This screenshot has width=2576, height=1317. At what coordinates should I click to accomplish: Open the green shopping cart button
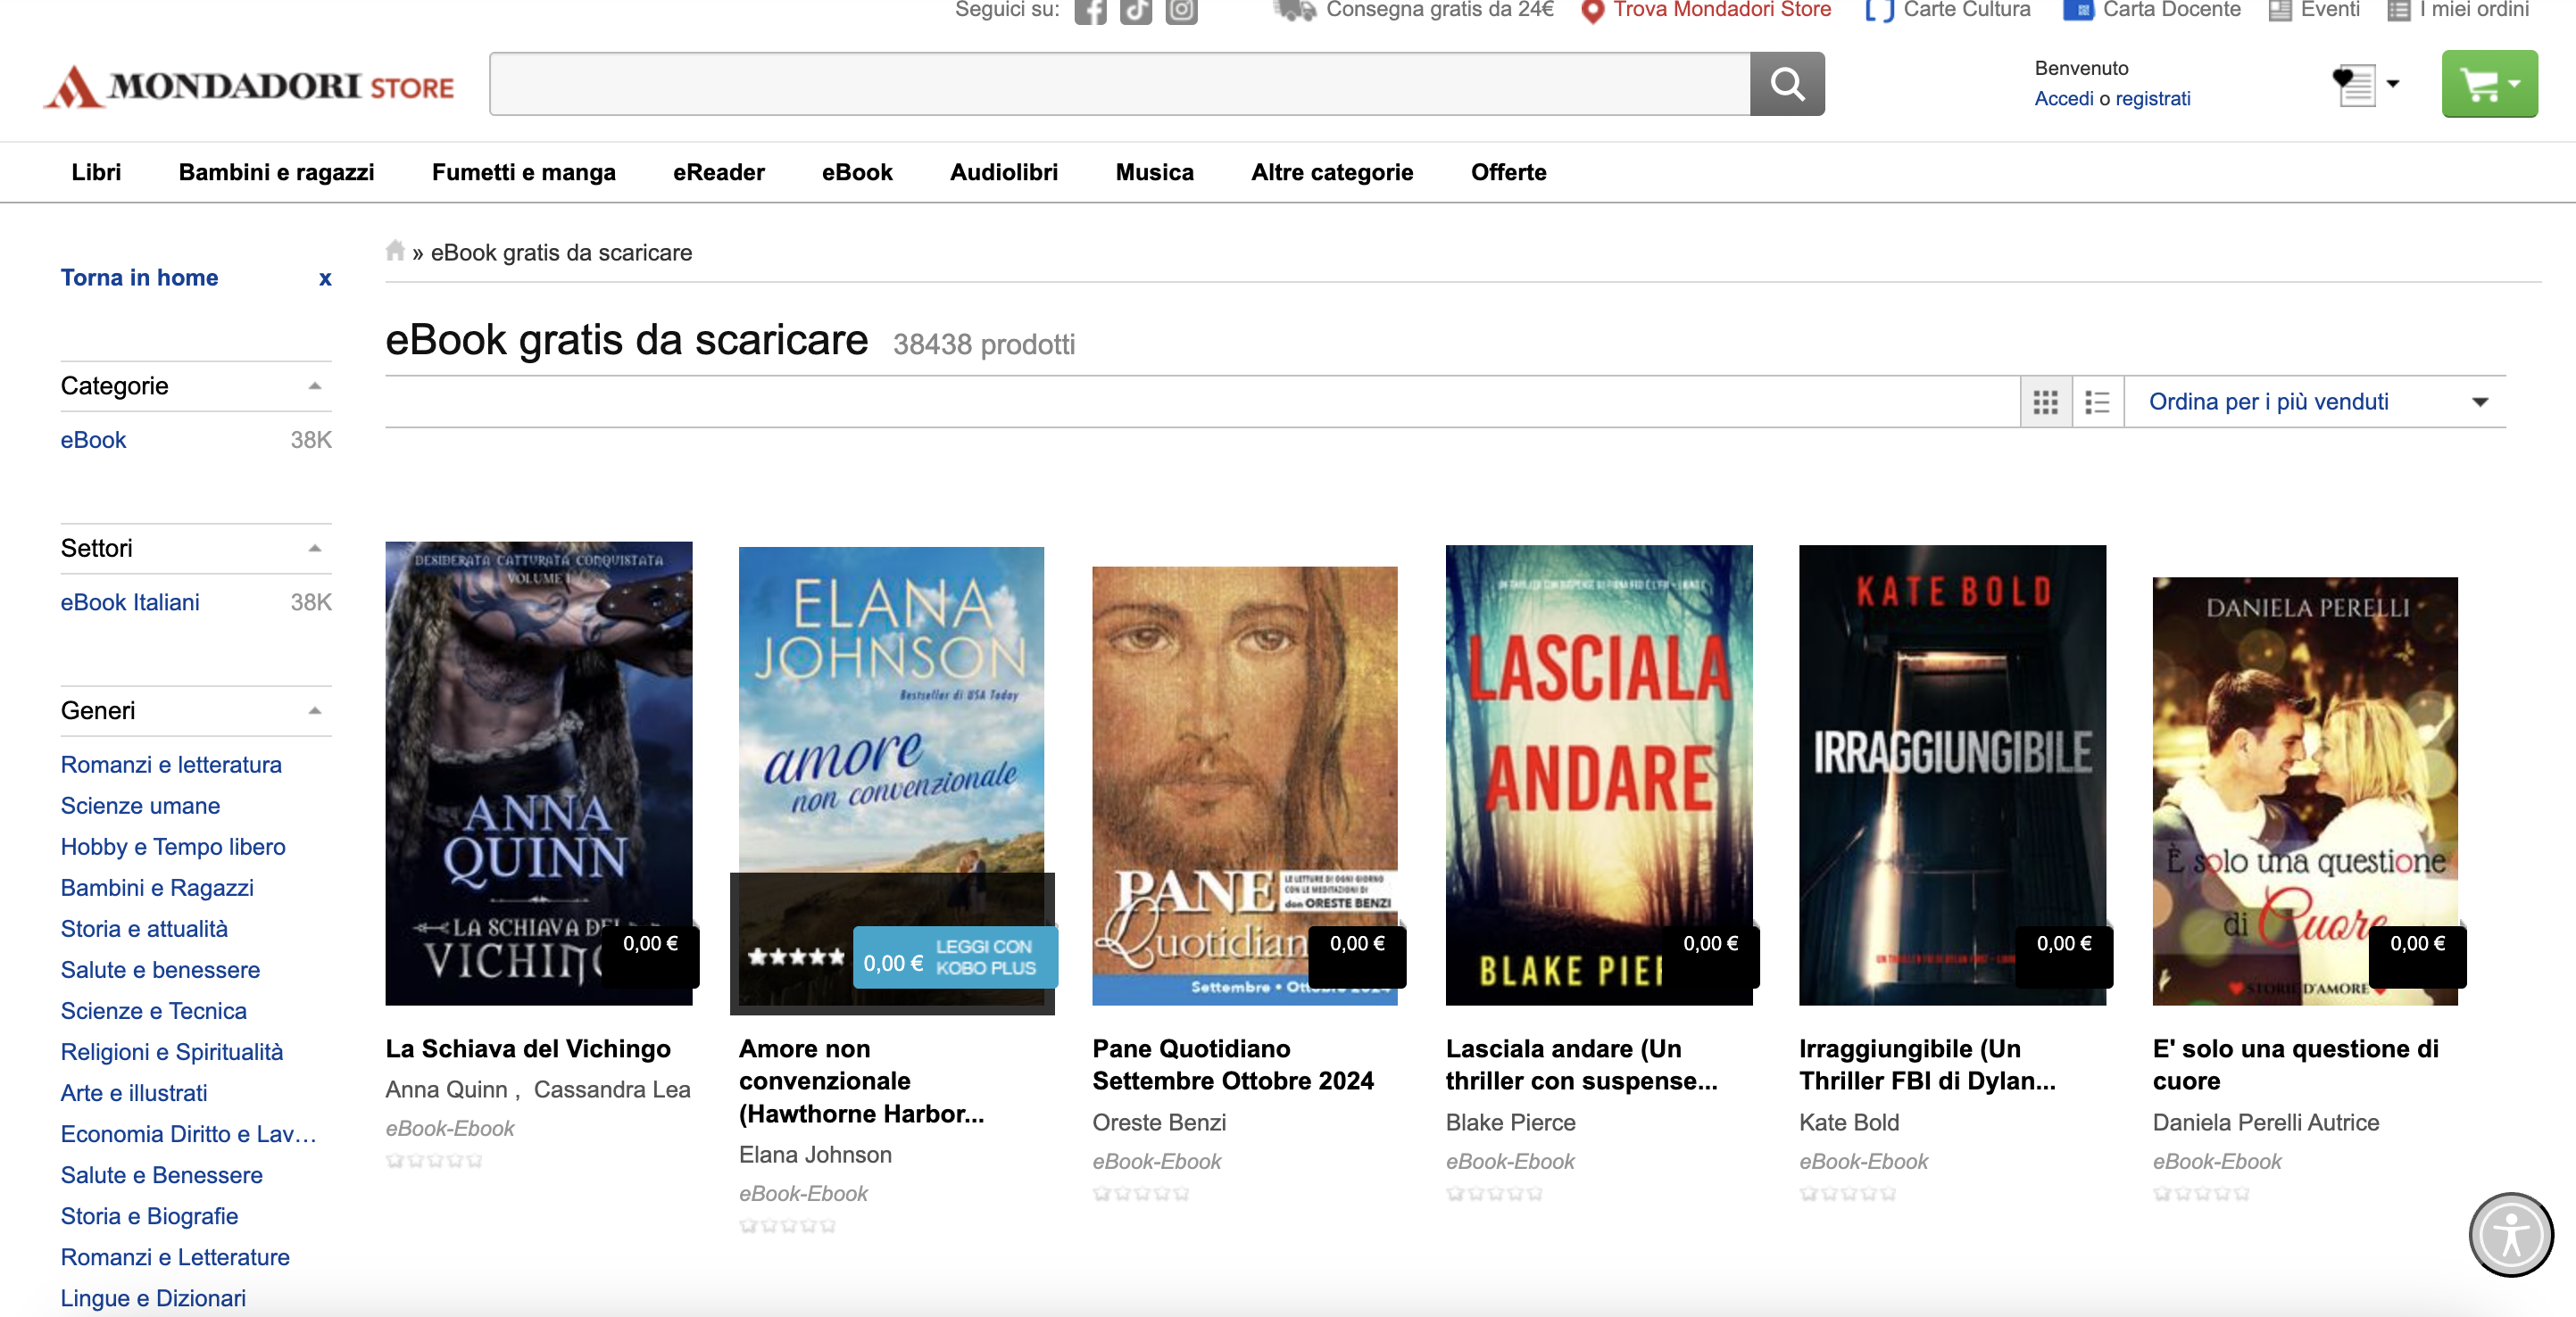pos(2489,84)
